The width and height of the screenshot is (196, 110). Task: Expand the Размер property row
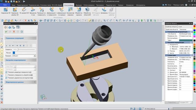(x=168, y=51)
